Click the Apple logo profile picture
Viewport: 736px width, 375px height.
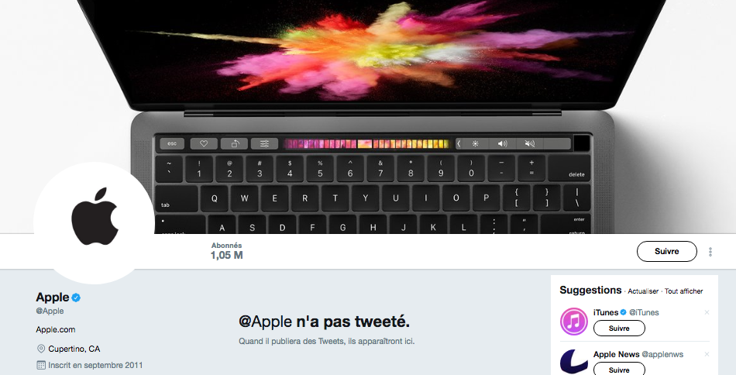point(94,222)
